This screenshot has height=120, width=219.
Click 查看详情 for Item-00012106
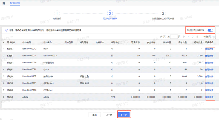(x=209, y=90)
